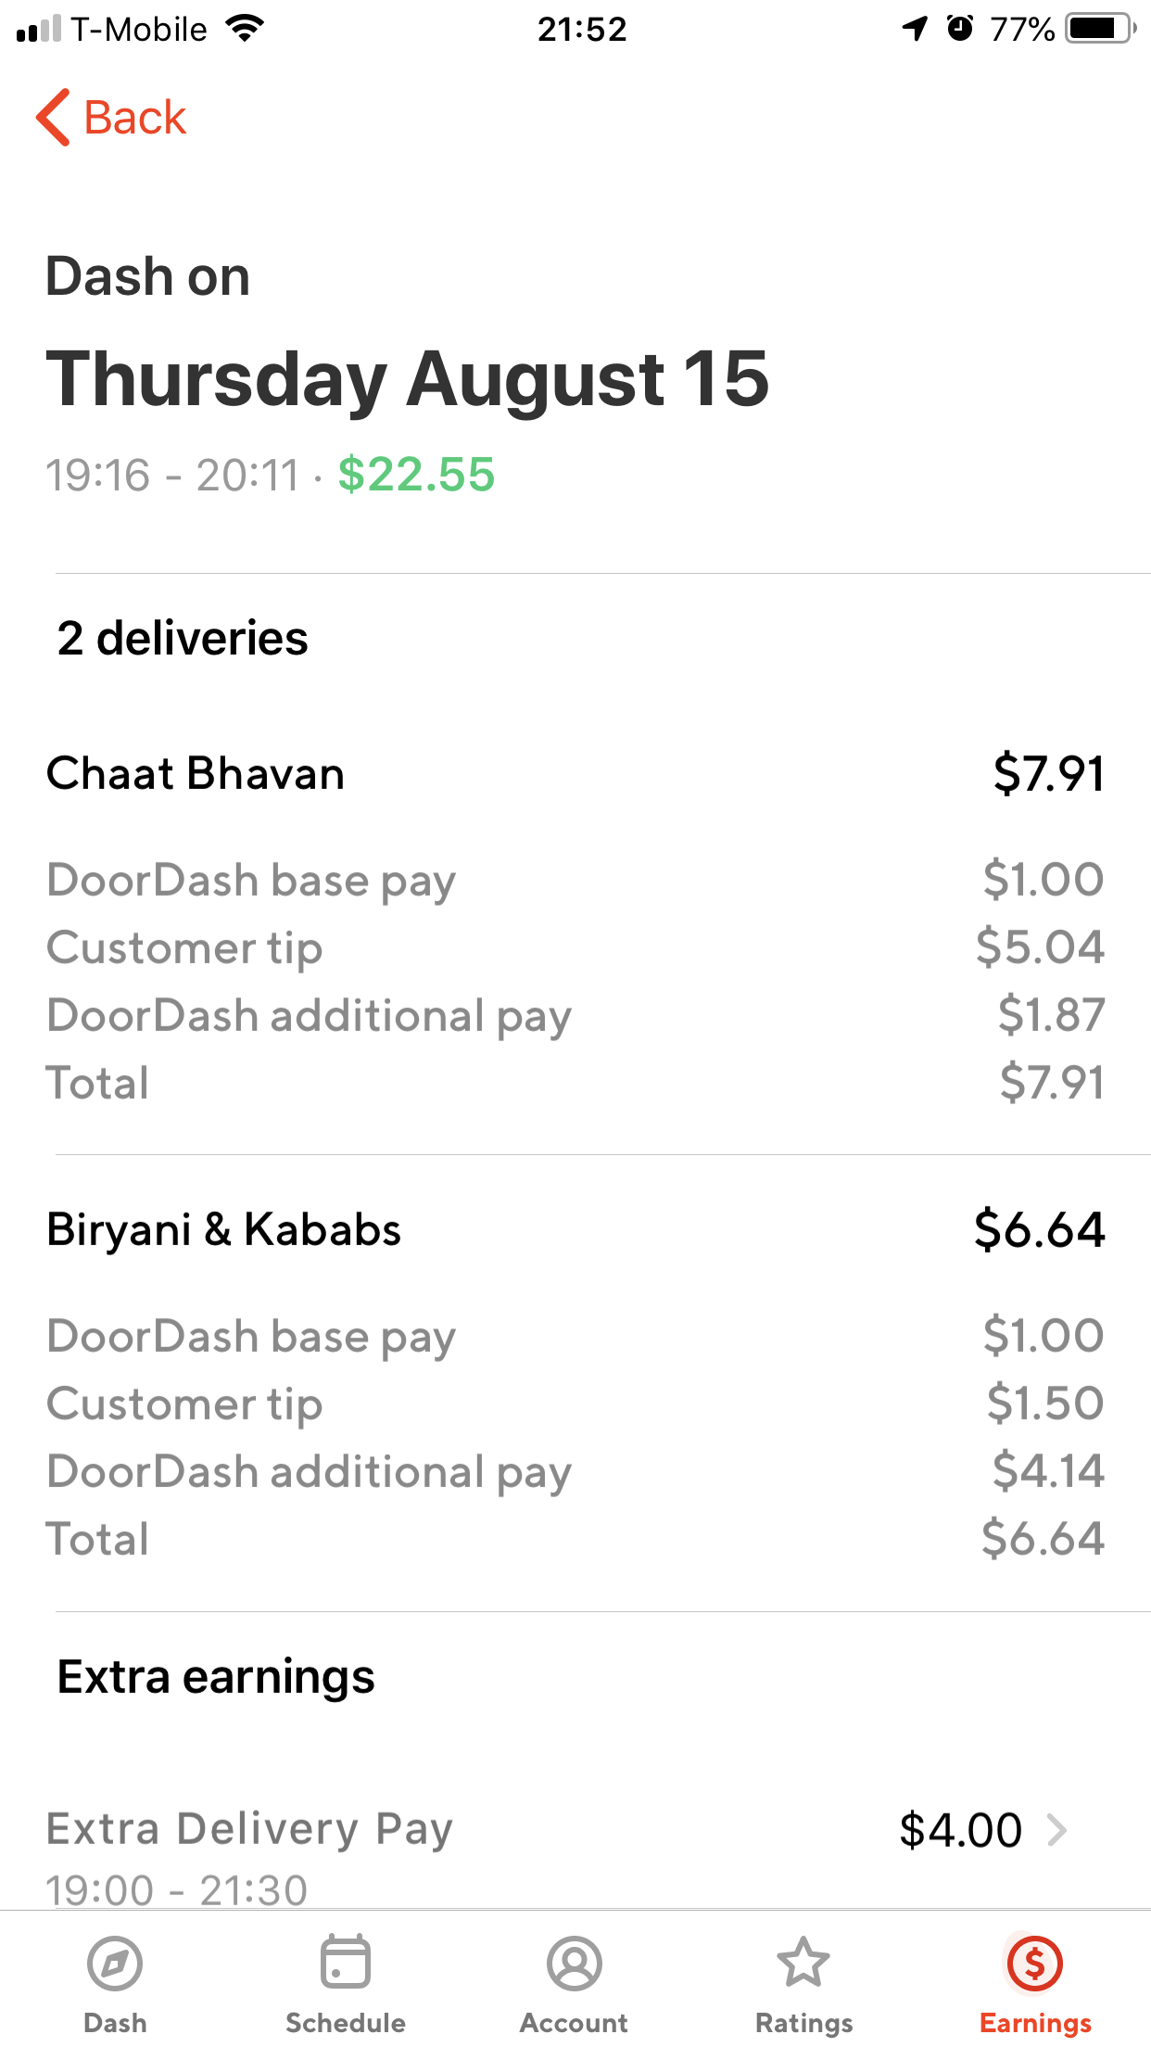Tap the $4.00 extra pay amount

(x=960, y=1830)
